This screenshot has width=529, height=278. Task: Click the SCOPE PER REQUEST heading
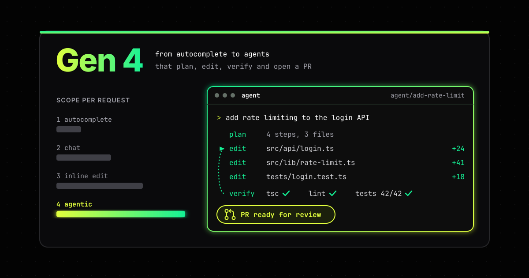click(93, 100)
